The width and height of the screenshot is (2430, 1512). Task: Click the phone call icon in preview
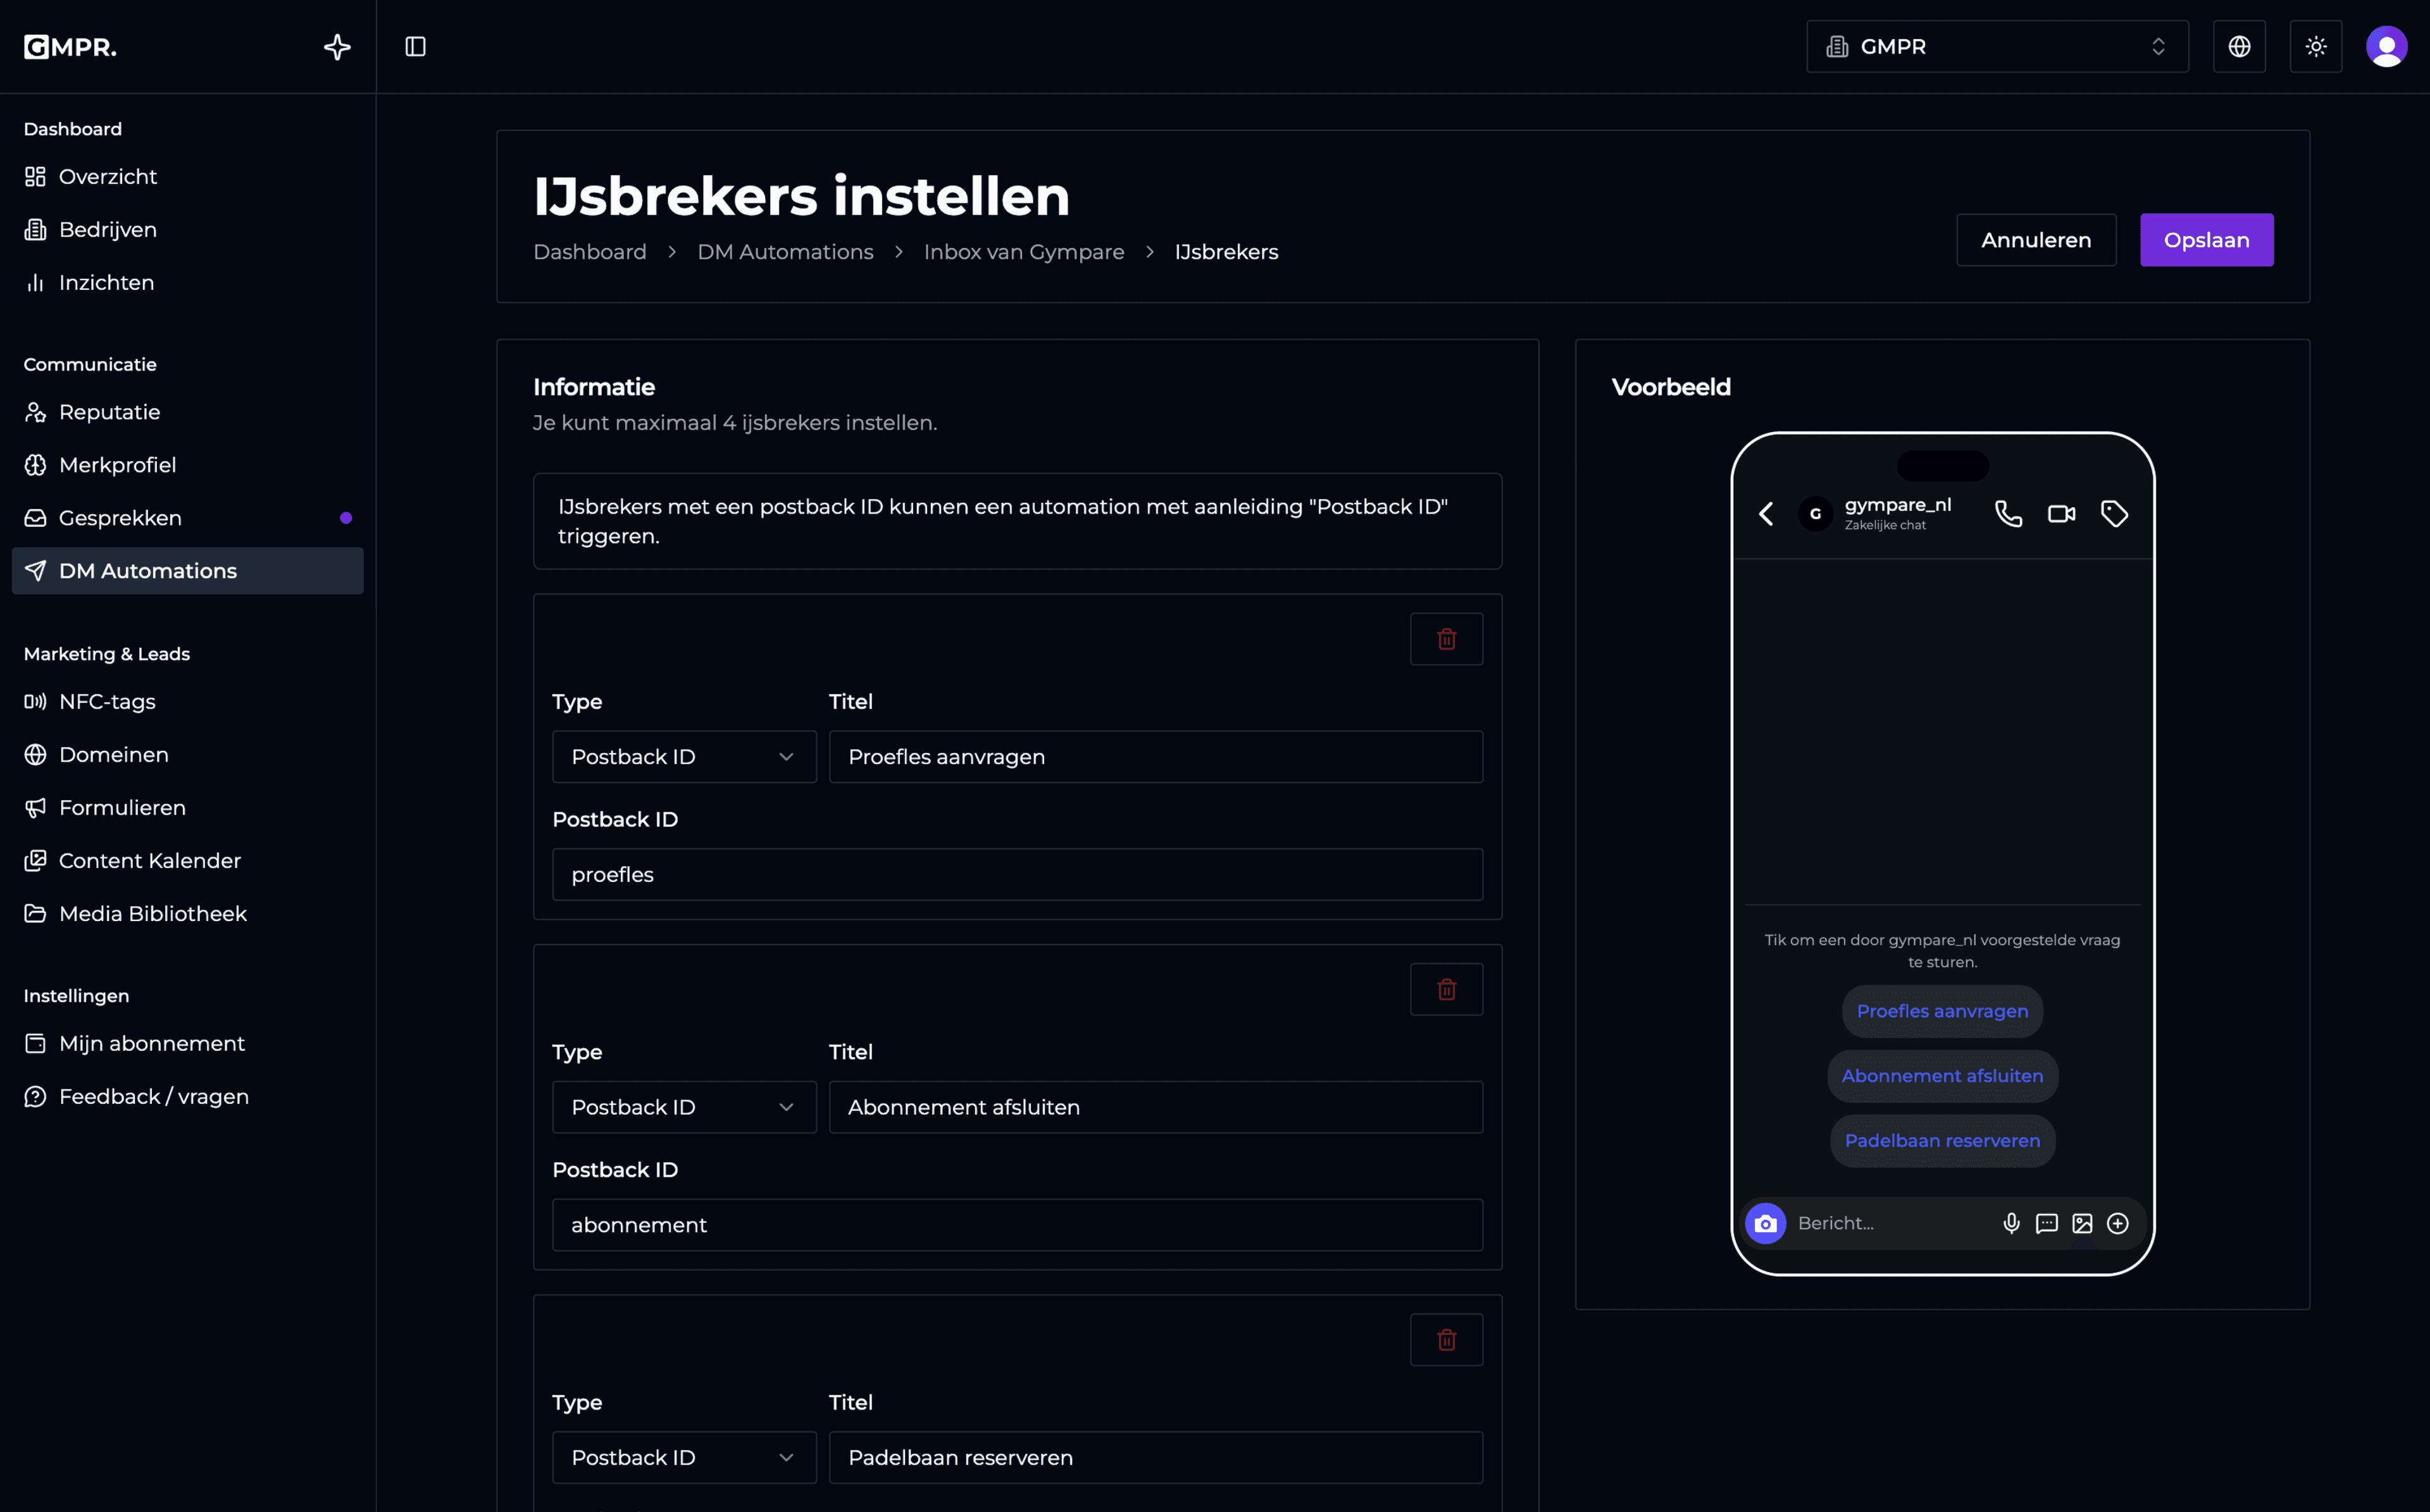2008,514
